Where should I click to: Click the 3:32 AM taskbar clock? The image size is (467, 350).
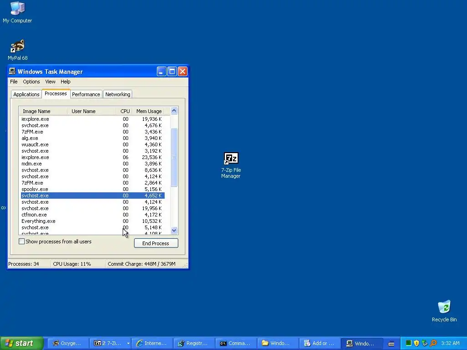point(450,343)
